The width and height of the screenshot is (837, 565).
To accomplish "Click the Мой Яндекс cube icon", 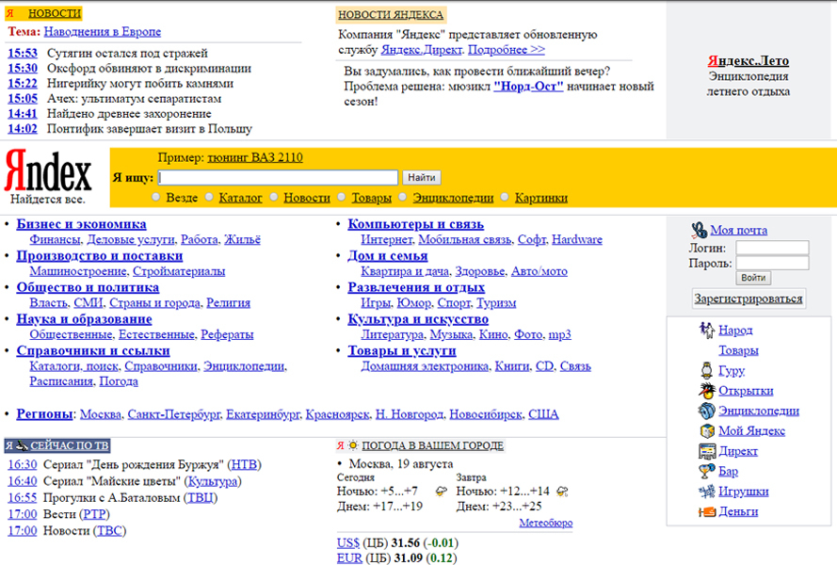I will coord(707,431).
